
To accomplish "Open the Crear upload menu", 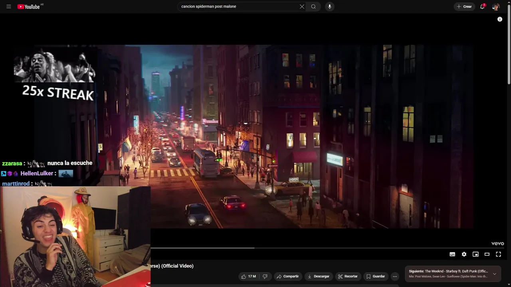I will 464,6.
